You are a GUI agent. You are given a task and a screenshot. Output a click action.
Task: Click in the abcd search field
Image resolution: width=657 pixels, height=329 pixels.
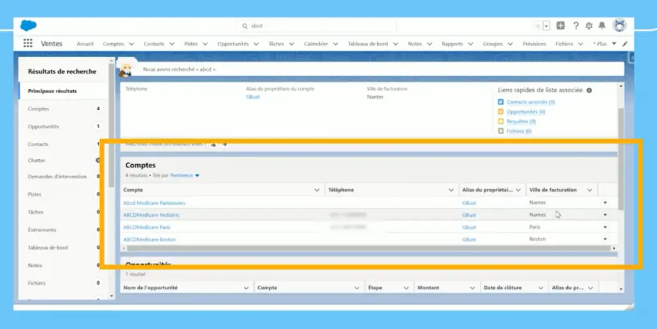coord(316,26)
